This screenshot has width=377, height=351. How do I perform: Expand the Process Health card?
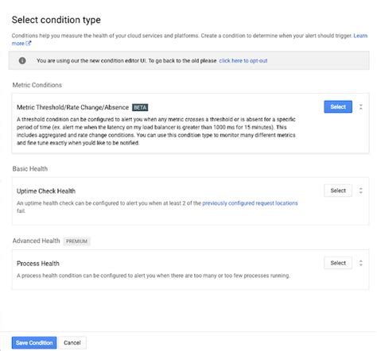(361, 263)
